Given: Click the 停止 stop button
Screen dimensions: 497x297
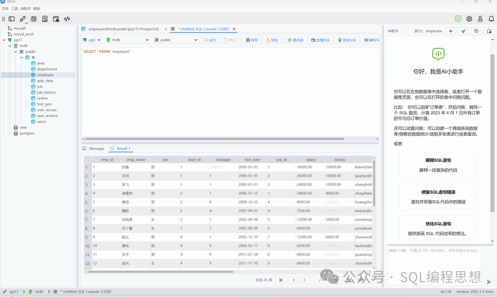Looking at the screenshot, I should coord(230,40).
